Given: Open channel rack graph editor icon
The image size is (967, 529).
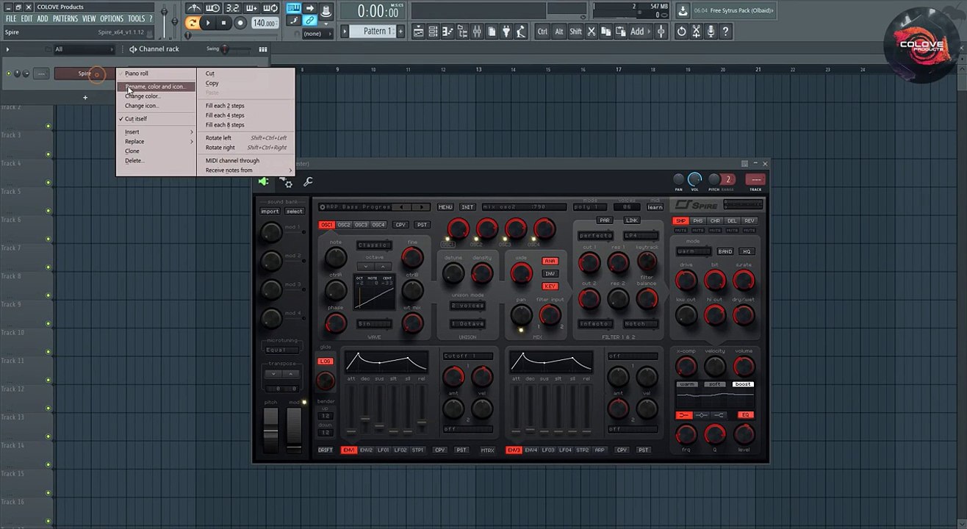Looking at the screenshot, I should [263, 49].
